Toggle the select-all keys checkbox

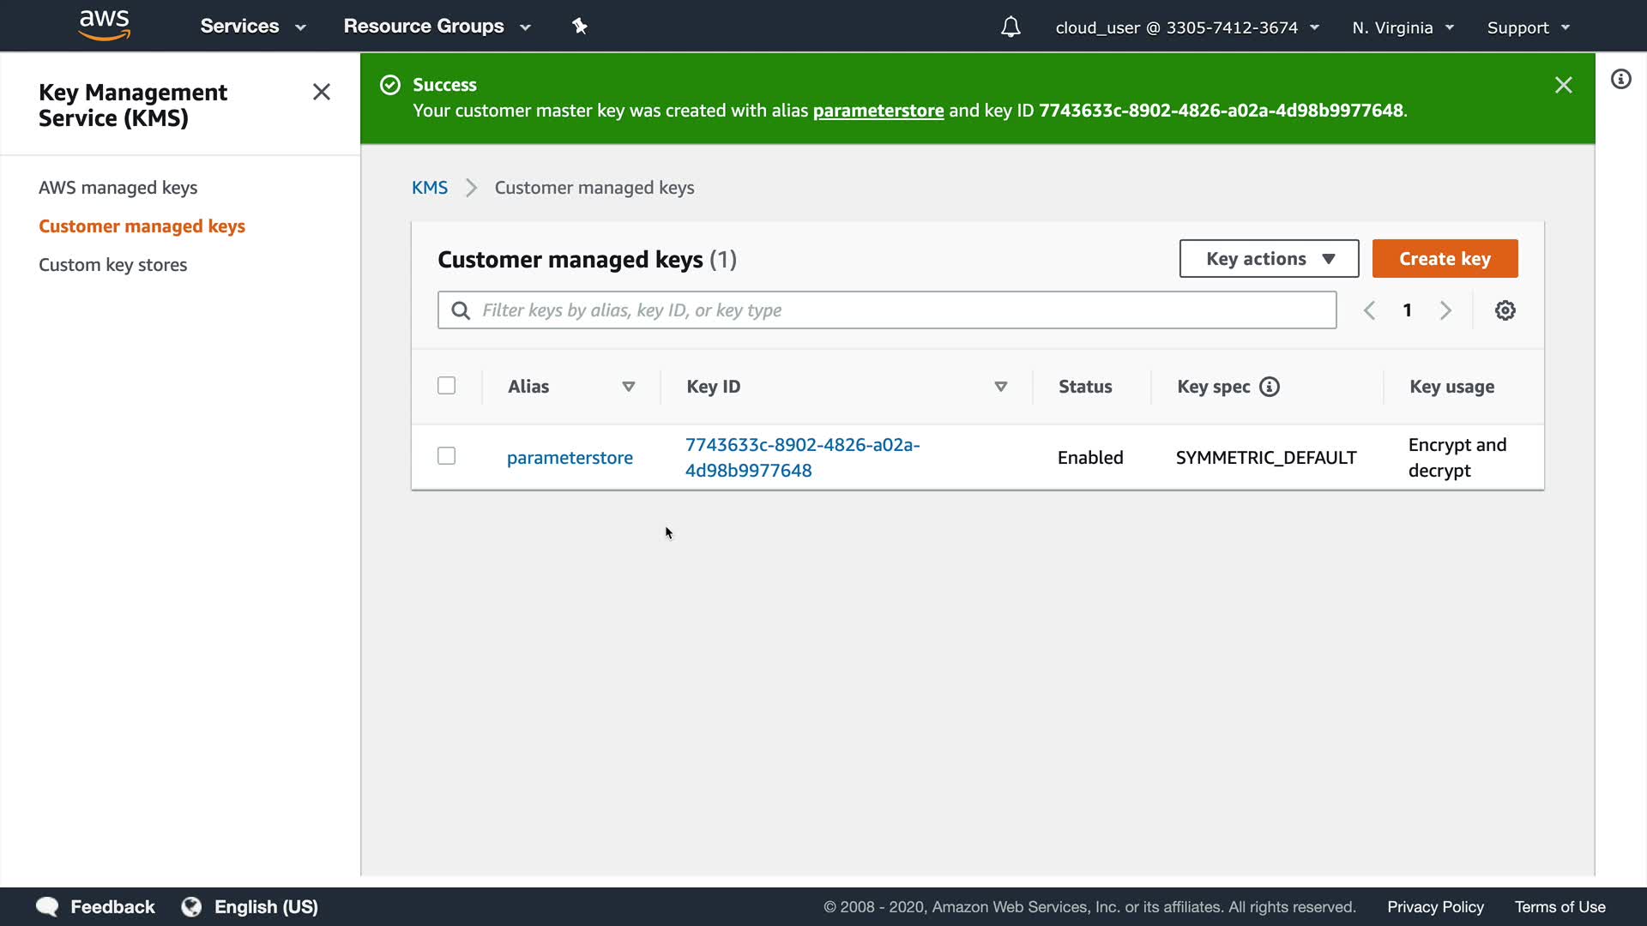446,386
